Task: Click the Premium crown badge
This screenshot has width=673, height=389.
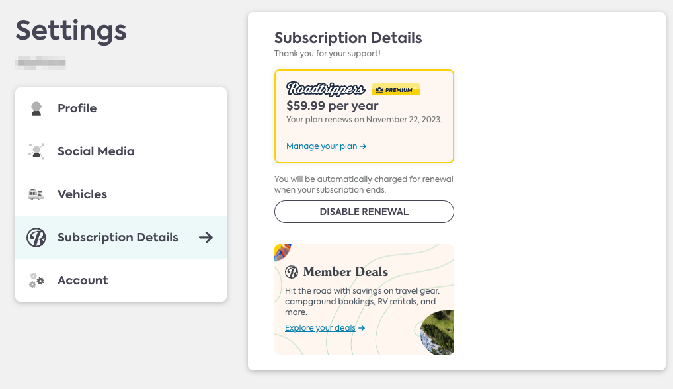Action: [x=396, y=89]
